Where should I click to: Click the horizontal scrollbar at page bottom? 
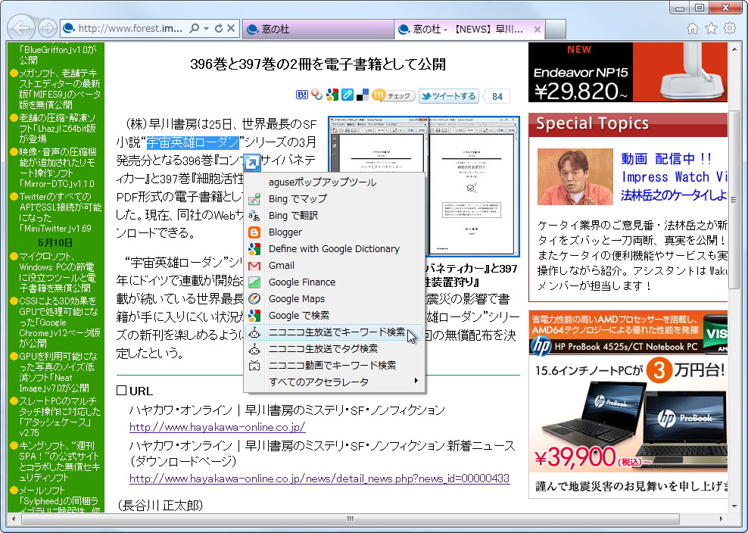(348, 519)
